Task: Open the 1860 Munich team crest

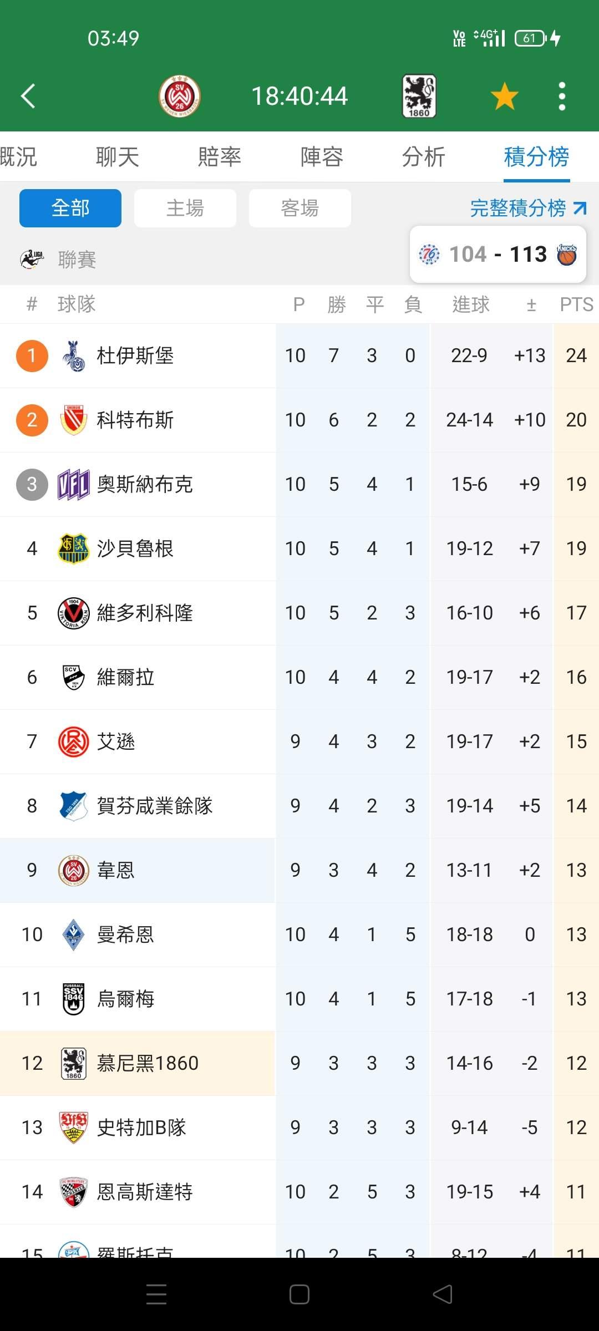Action: pyautogui.click(x=419, y=96)
